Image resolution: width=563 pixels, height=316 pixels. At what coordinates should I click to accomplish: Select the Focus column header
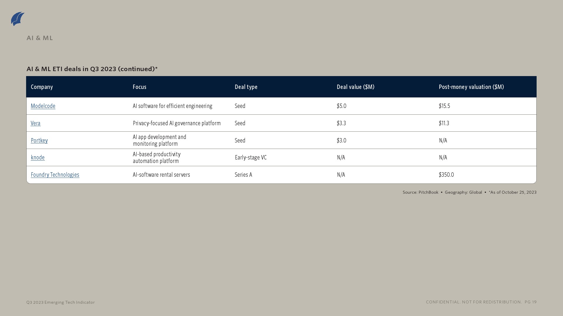140,87
